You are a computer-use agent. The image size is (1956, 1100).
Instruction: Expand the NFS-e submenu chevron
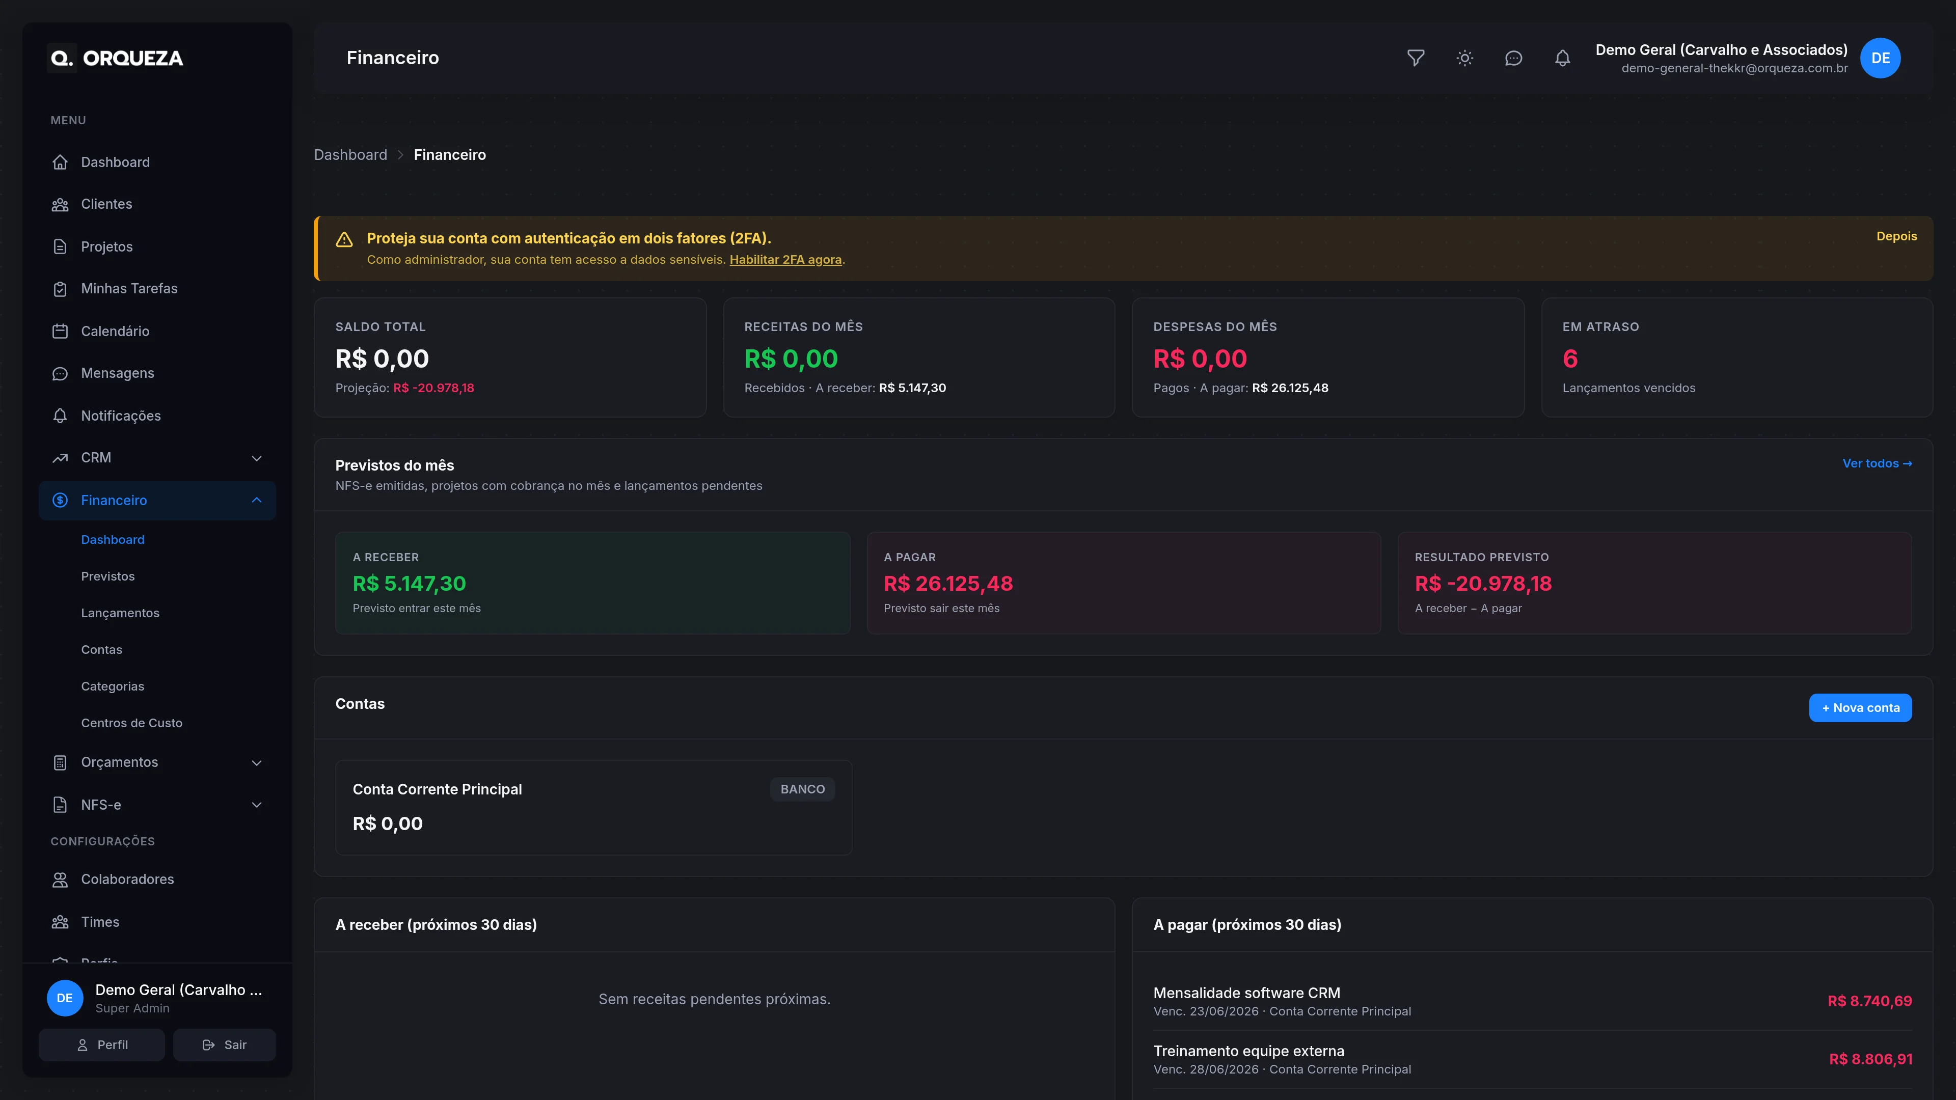click(x=257, y=805)
